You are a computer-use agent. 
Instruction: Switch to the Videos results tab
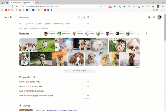pos(39,24)
